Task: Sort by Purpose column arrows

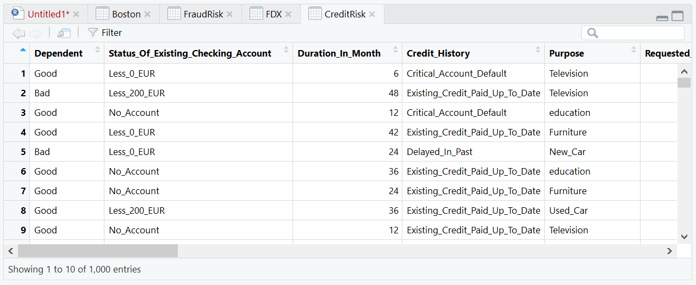Action: (633, 50)
